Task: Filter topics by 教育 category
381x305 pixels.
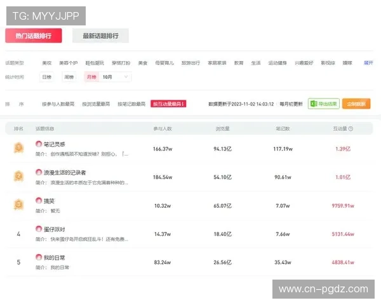Action: point(239,63)
